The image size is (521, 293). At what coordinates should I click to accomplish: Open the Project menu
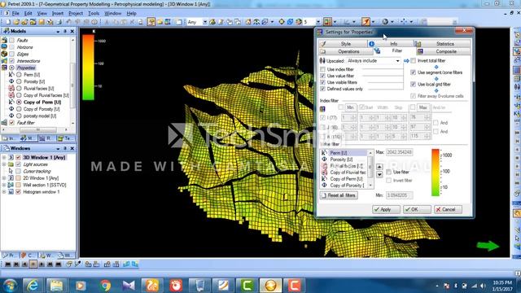coord(76,13)
